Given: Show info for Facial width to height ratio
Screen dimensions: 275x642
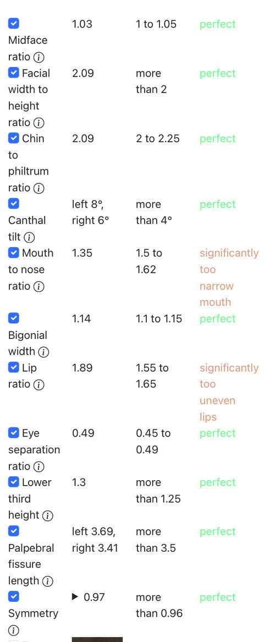Looking at the screenshot, I should [x=38, y=122].
